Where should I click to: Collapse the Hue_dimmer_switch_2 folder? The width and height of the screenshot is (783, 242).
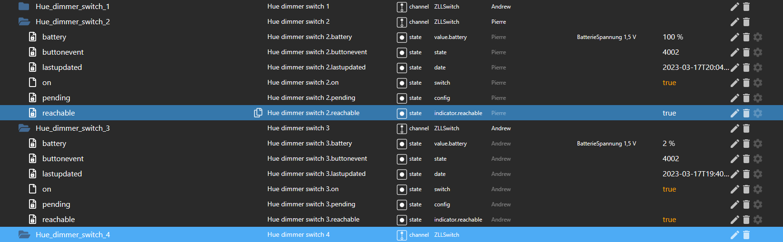24,22
